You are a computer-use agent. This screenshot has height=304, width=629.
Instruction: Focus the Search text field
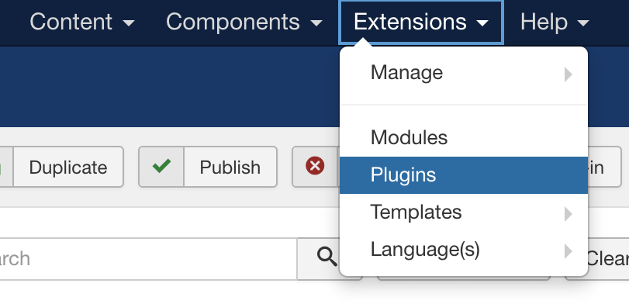click(148, 259)
